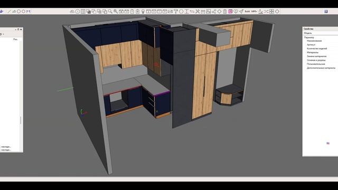Click the line drawing tool at top left
The width and height of the screenshot is (338, 190).
[x=10, y=11]
